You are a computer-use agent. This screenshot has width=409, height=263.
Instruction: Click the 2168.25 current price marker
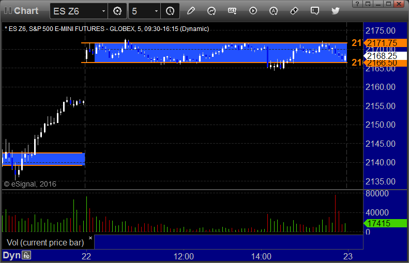(385, 55)
